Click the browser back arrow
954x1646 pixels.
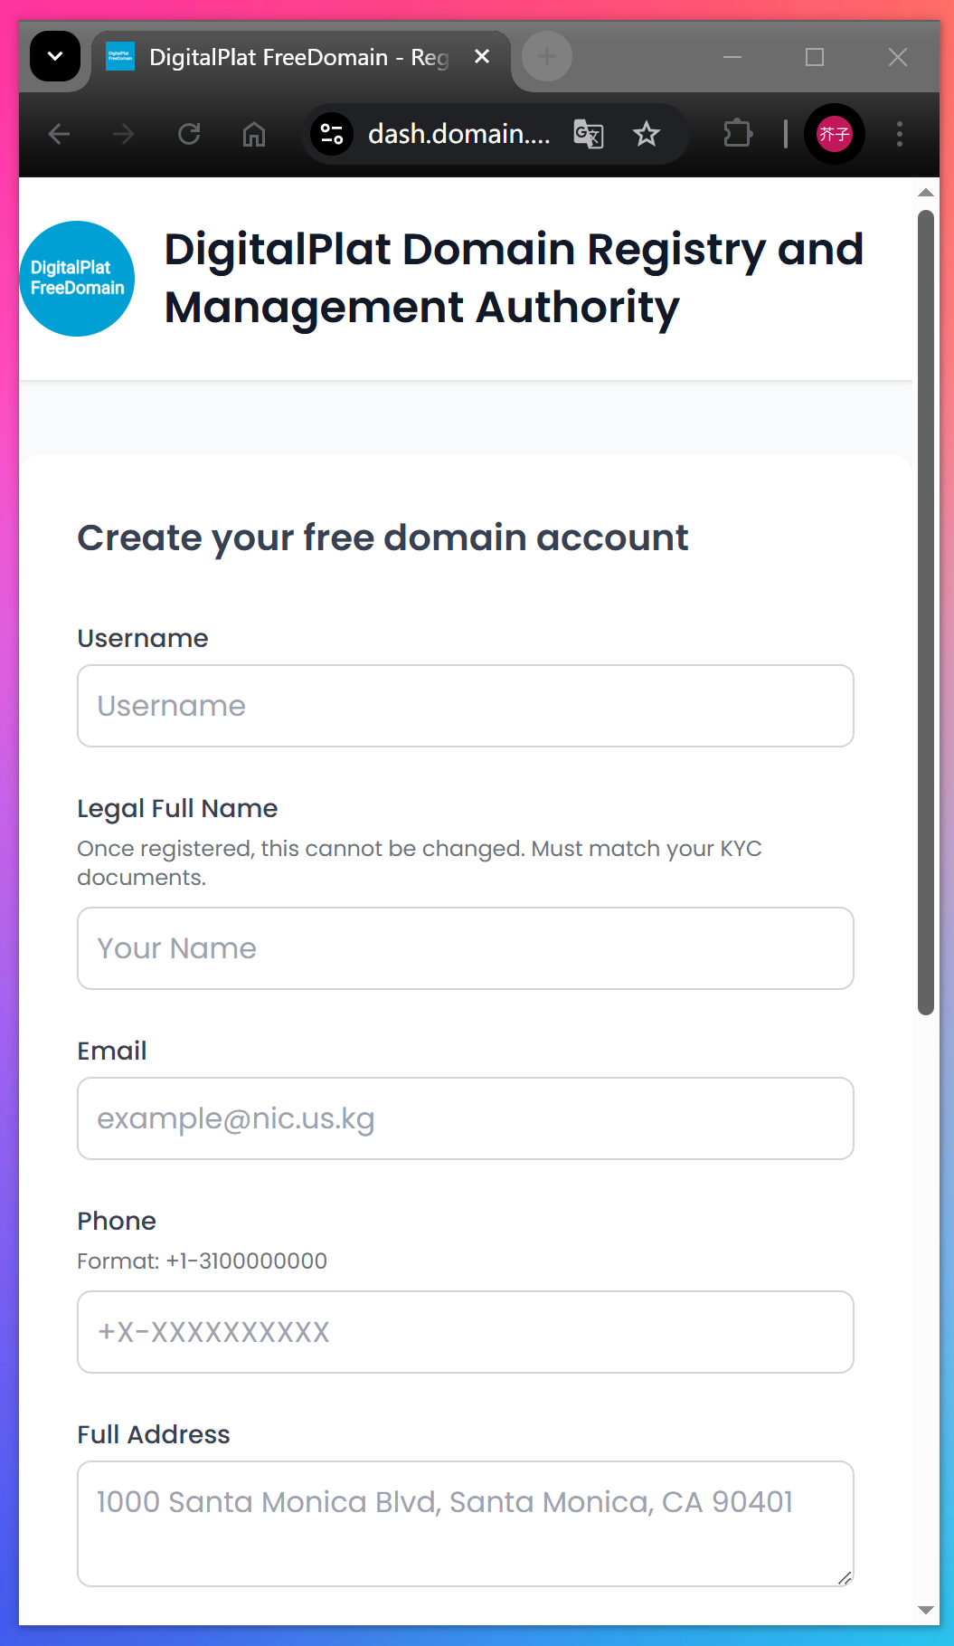(60, 135)
